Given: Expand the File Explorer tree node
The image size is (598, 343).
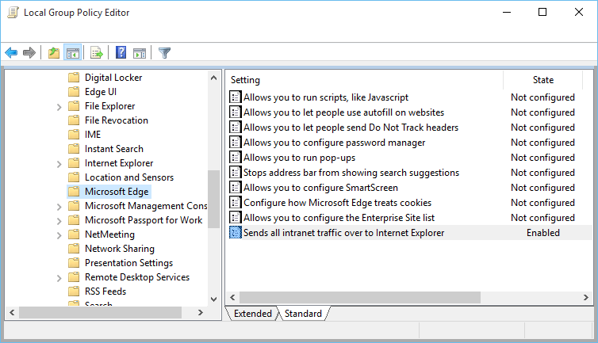Looking at the screenshot, I should click(59, 107).
